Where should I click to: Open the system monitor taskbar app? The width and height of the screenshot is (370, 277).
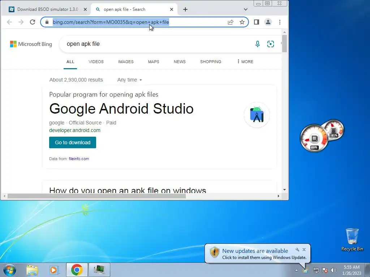point(99,270)
